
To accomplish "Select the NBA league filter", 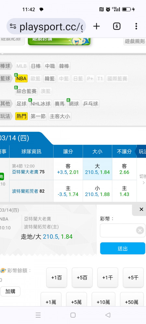I will [x=21, y=79].
